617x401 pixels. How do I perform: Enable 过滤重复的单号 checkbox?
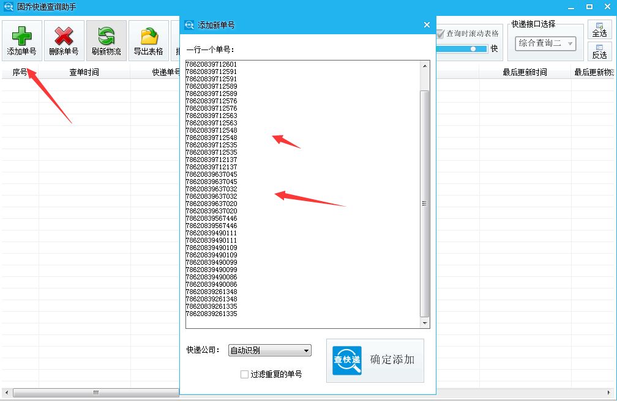click(244, 374)
